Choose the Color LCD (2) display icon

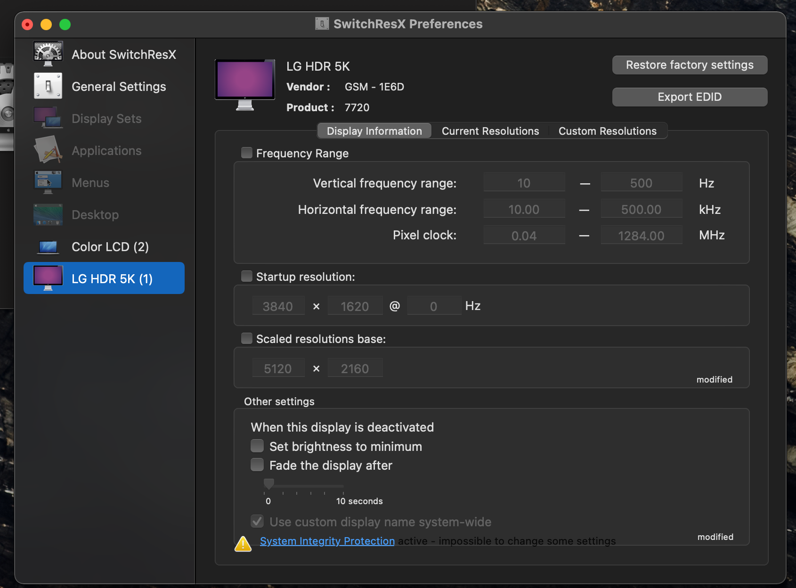[48, 246]
